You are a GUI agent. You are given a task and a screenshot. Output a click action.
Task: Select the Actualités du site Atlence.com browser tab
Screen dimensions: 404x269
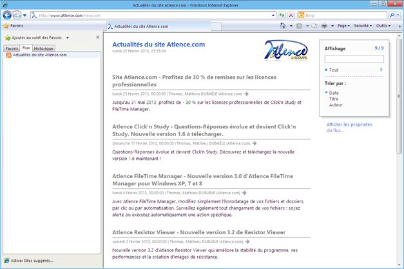click(159, 26)
